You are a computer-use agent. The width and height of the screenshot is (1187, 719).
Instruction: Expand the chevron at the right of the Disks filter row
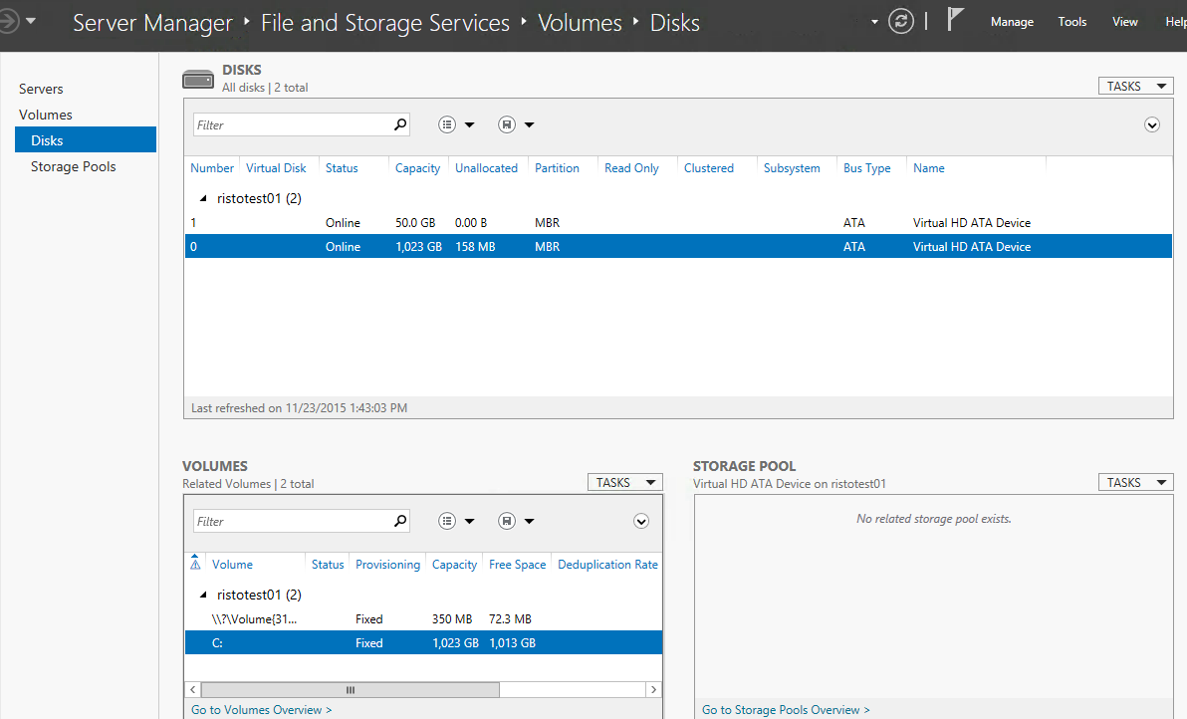pyautogui.click(x=1152, y=124)
